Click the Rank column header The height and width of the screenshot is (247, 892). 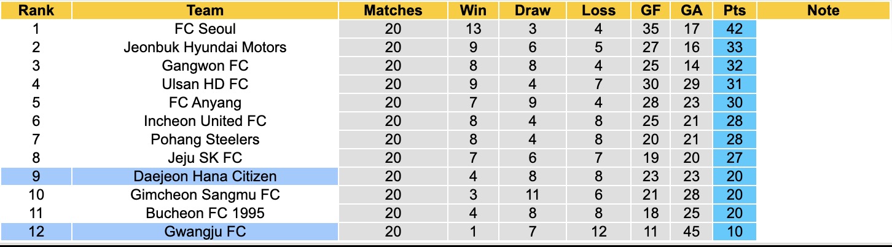click(x=35, y=10)
